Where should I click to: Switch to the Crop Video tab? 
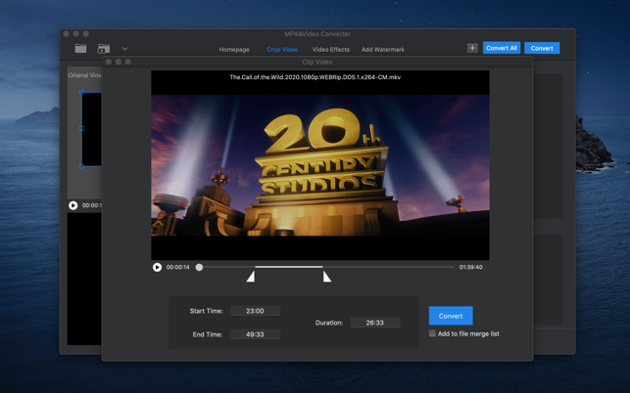(x=282, y=50)
